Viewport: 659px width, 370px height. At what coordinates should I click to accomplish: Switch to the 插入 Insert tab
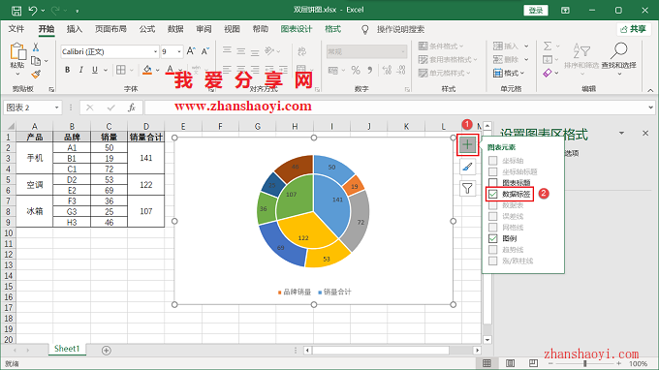pos(74,29)
